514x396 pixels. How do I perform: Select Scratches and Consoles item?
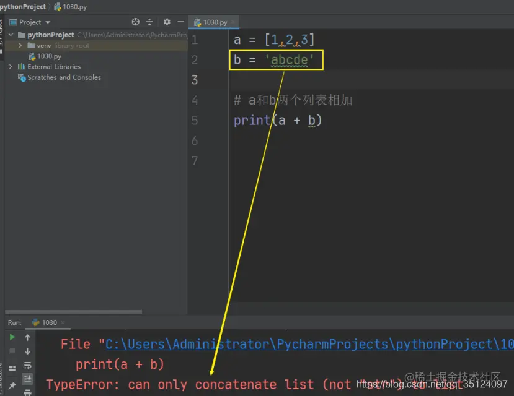(60, 77)
